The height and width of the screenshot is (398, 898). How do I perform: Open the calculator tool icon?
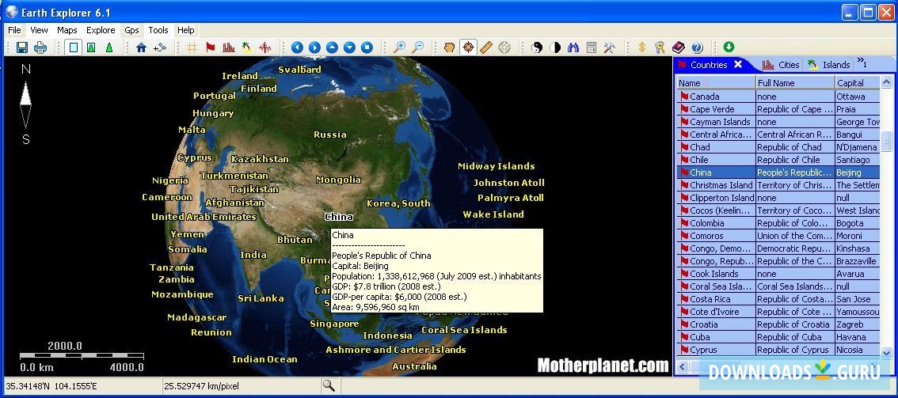(592, 47)
